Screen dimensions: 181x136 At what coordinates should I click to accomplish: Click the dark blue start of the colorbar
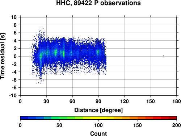[24, 118]
